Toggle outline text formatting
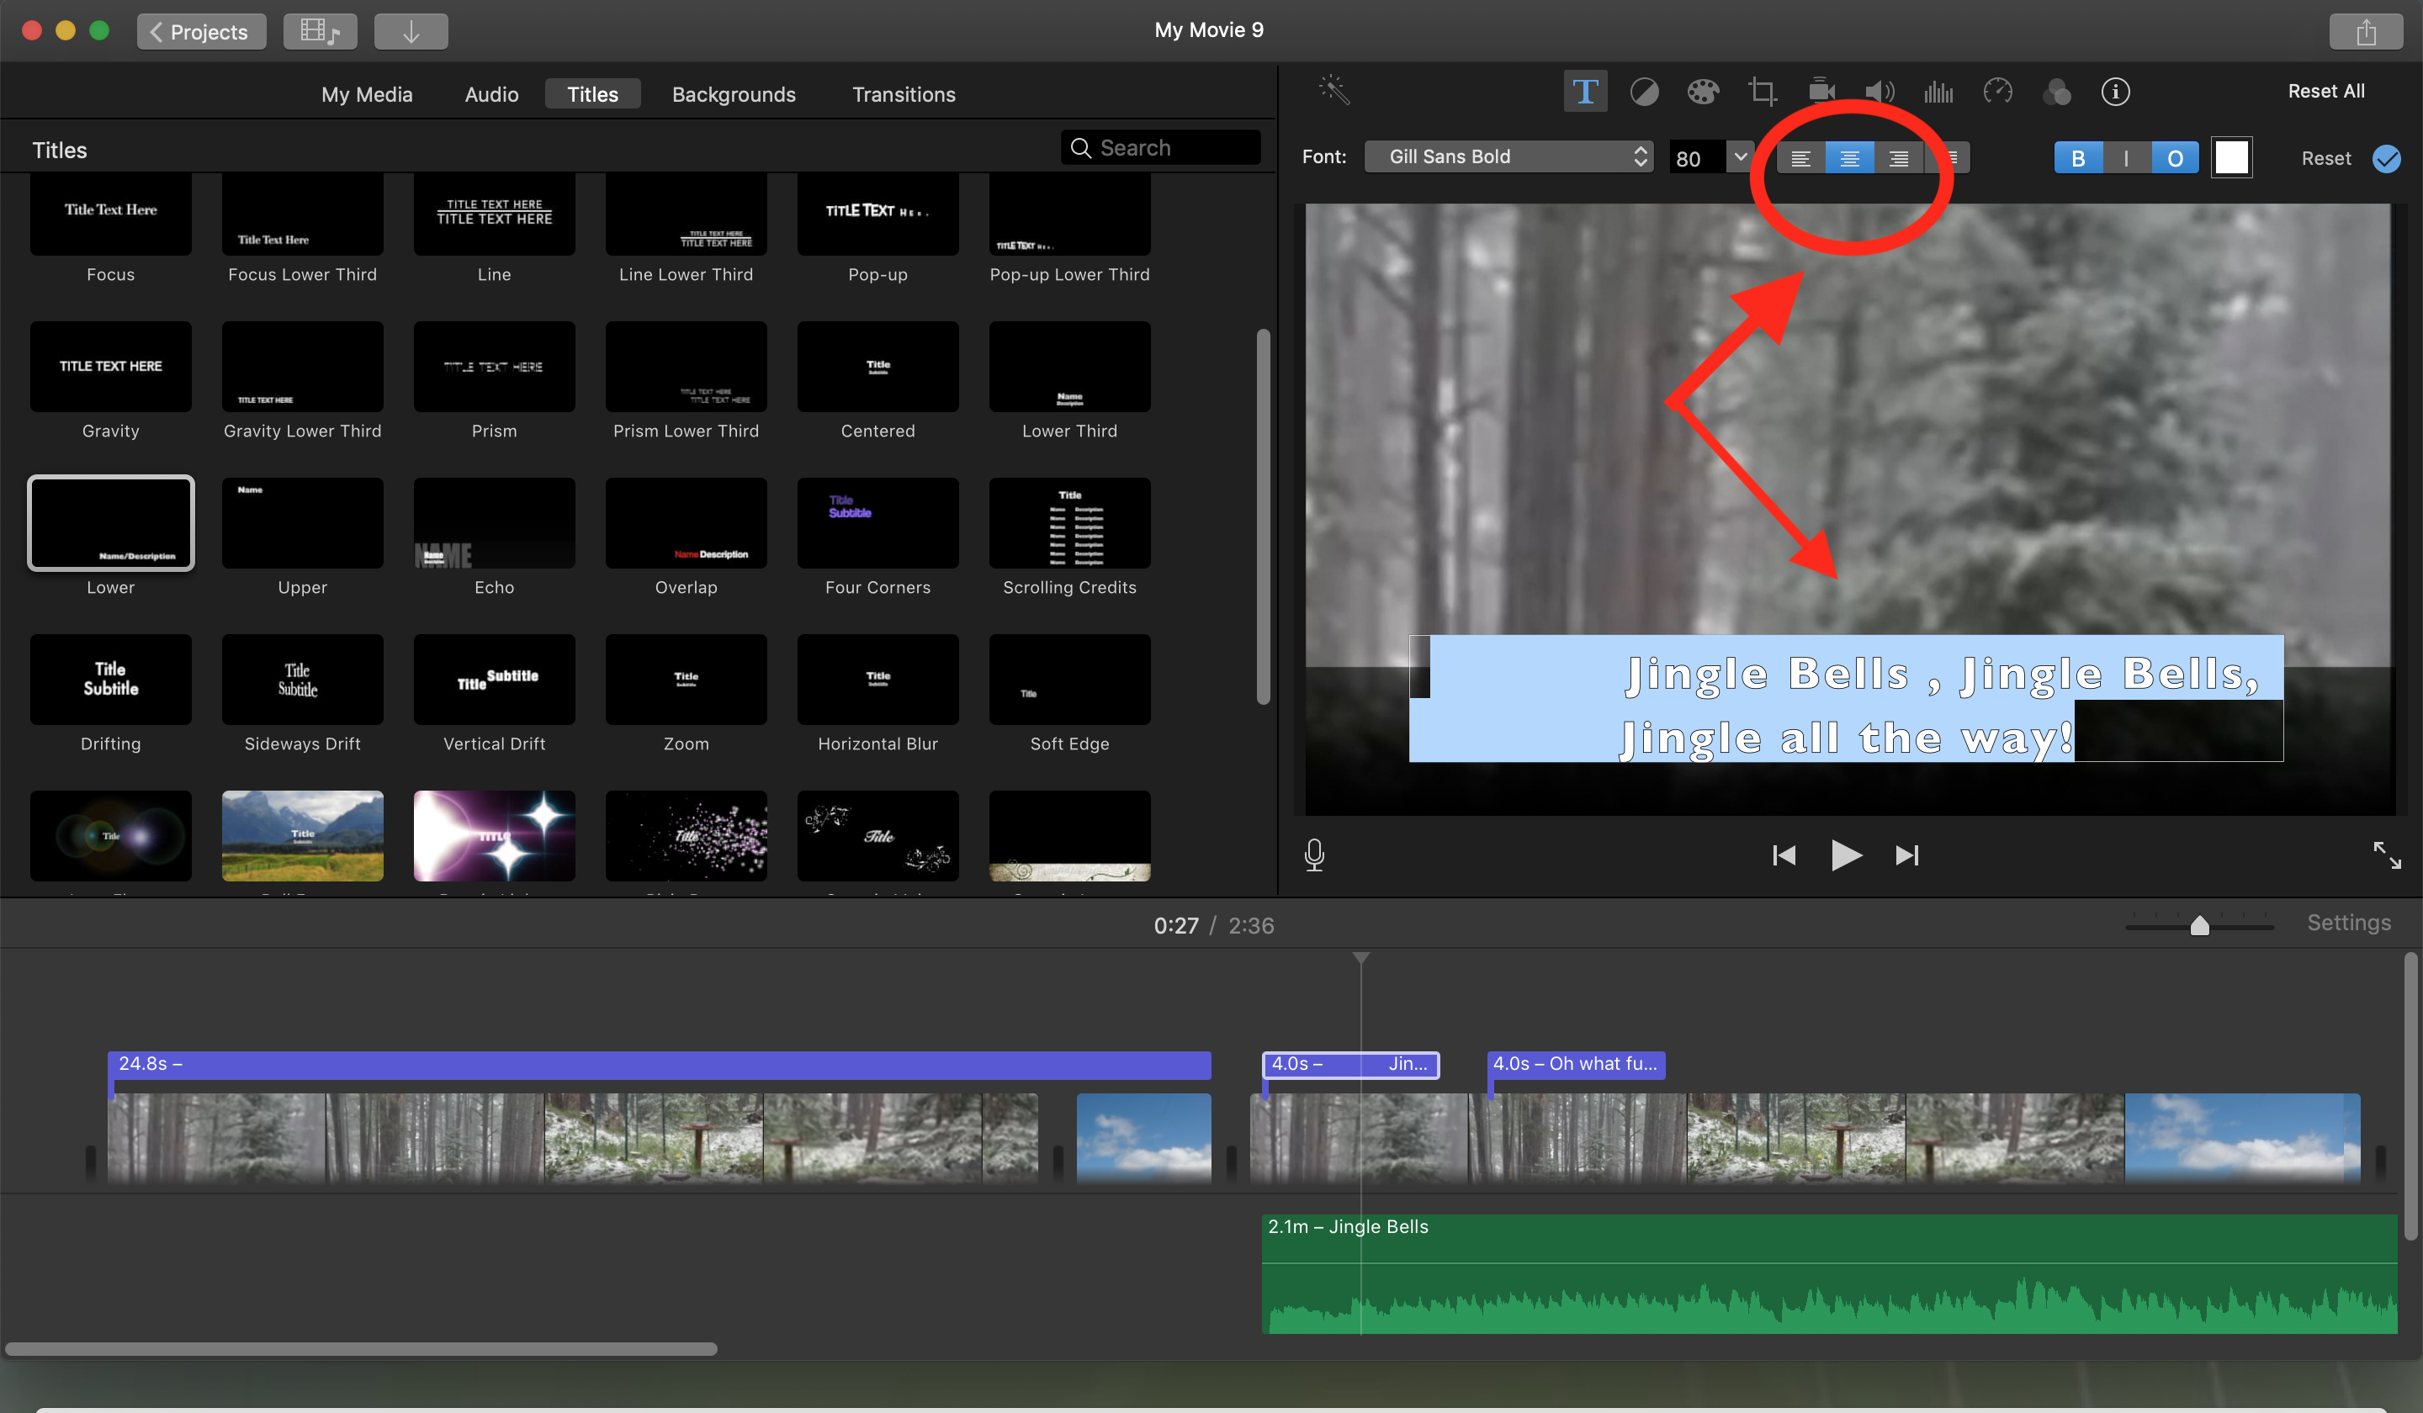Screen dimensions: 2423x1413 [x=2175, y=159]
